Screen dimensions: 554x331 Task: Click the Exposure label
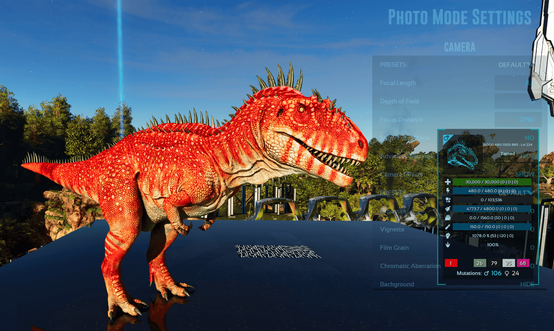(393, 211)
